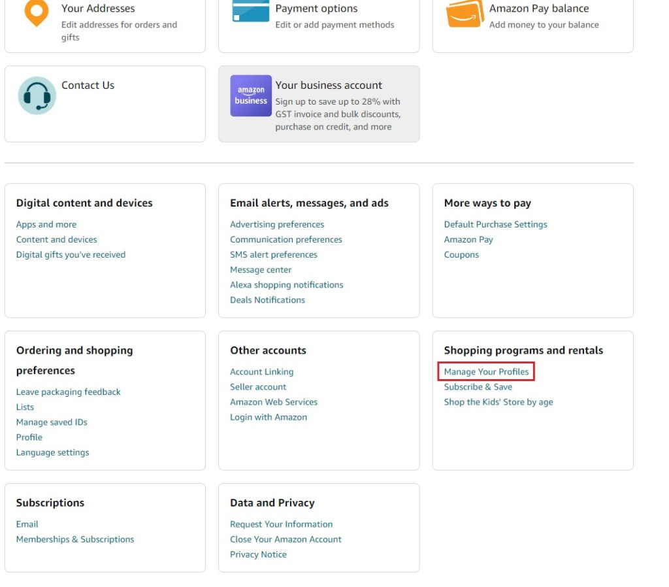
Task: Go to Amazon Web Services link
Action: pyautogui.click(x=274, y=402)
